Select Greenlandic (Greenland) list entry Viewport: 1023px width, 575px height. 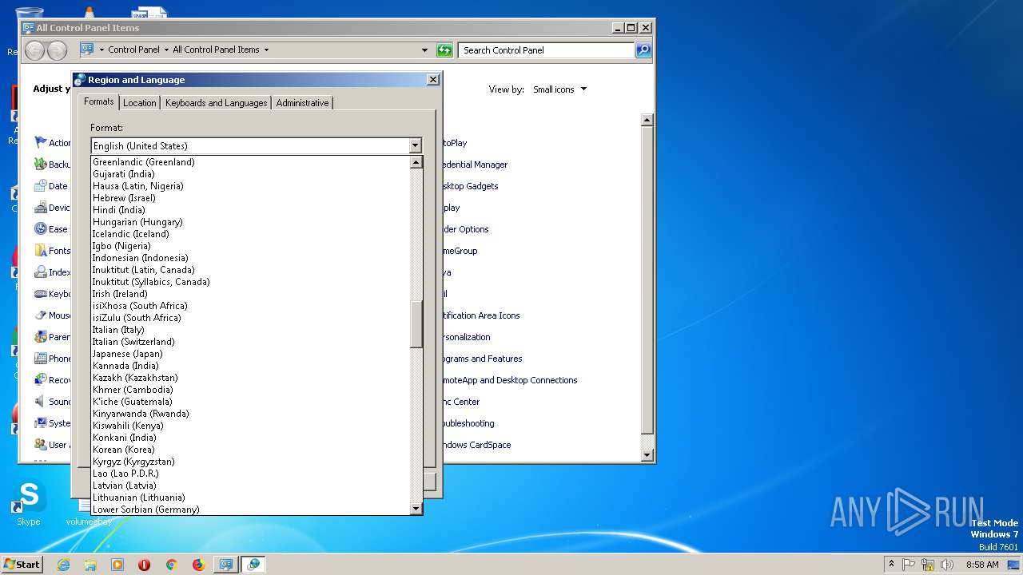click(250, 162)
